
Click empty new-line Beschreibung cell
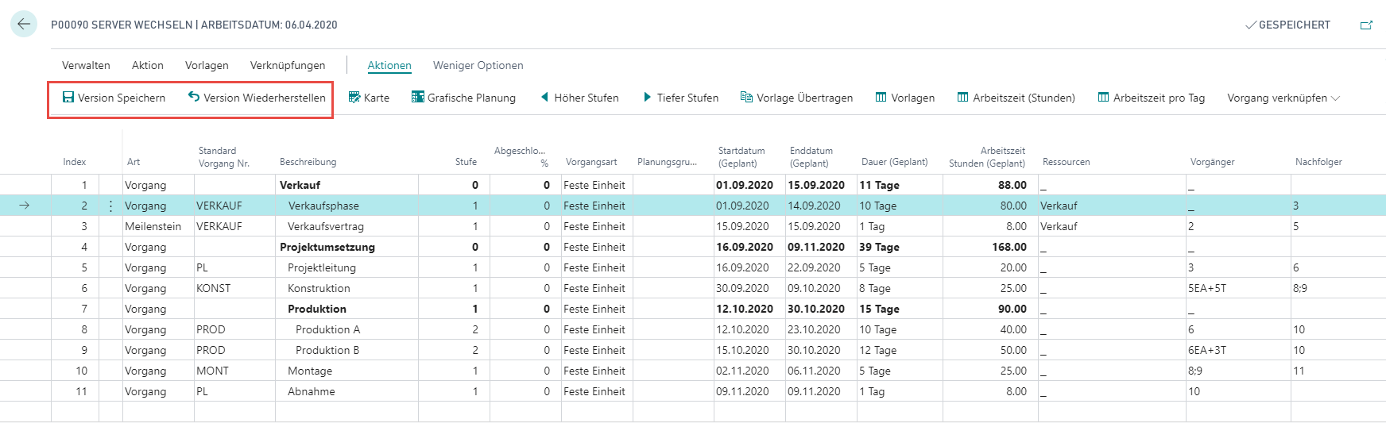click(346, 412)
